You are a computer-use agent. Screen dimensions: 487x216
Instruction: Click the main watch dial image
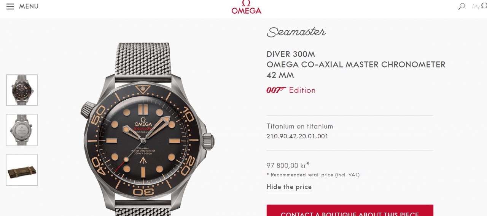pyautogui.click(x=143, y=140)
